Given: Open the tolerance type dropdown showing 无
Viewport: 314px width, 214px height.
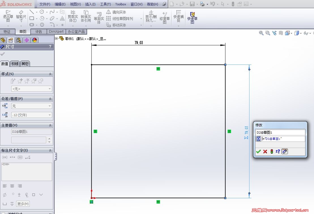Looking at the screenshot, I should 32,106.
